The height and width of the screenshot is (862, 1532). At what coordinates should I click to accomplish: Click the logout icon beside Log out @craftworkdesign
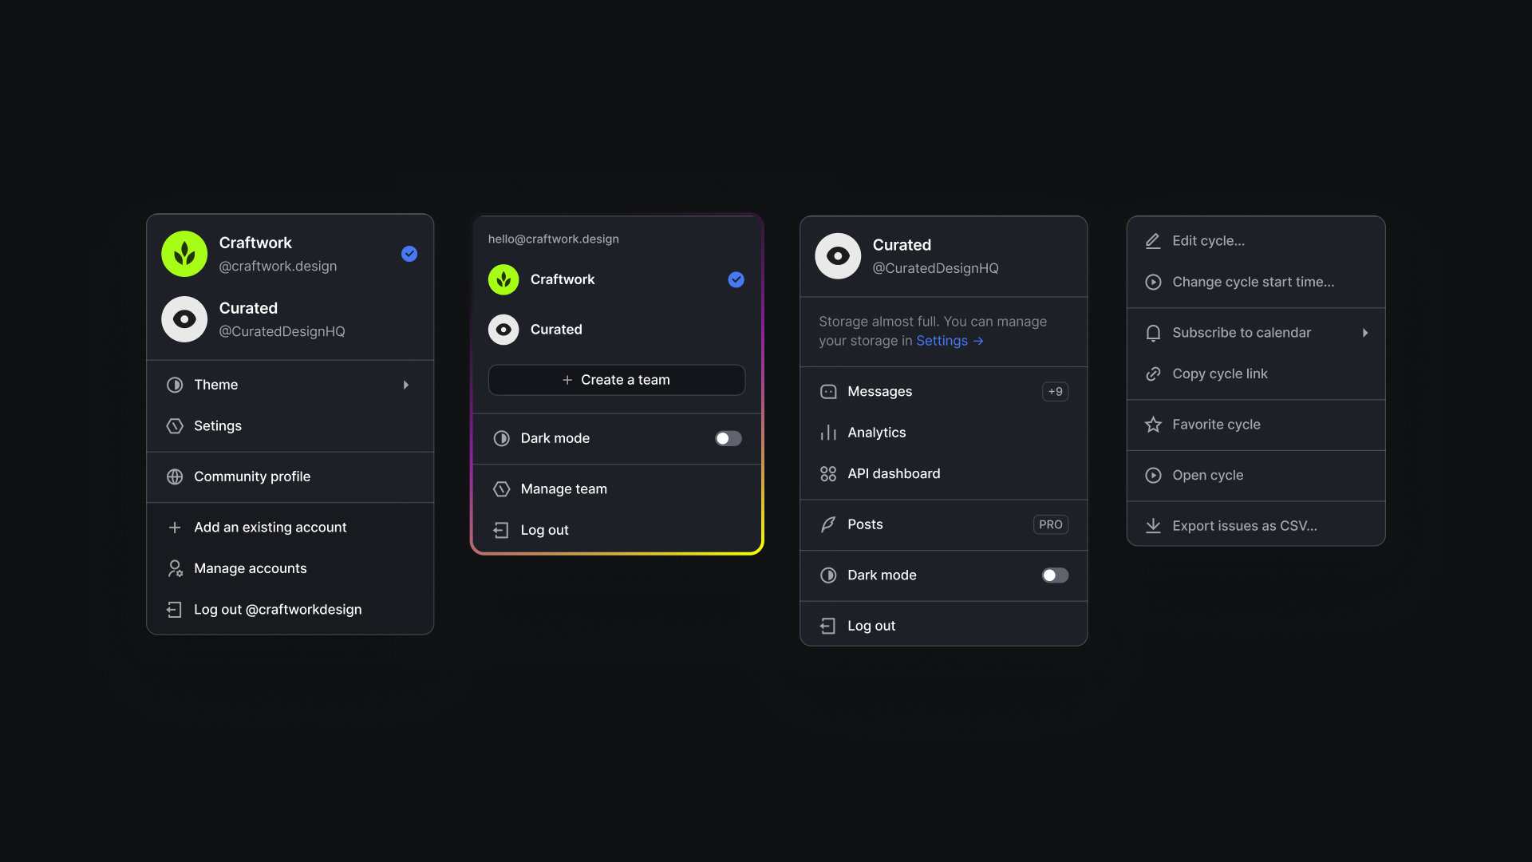coord(175,610)
